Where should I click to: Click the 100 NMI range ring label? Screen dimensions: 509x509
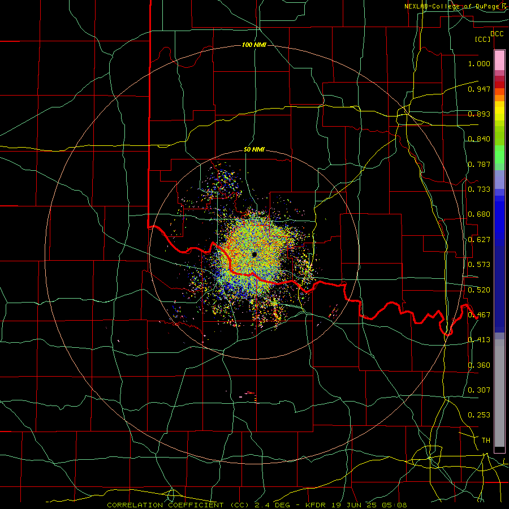pos(254,45)
